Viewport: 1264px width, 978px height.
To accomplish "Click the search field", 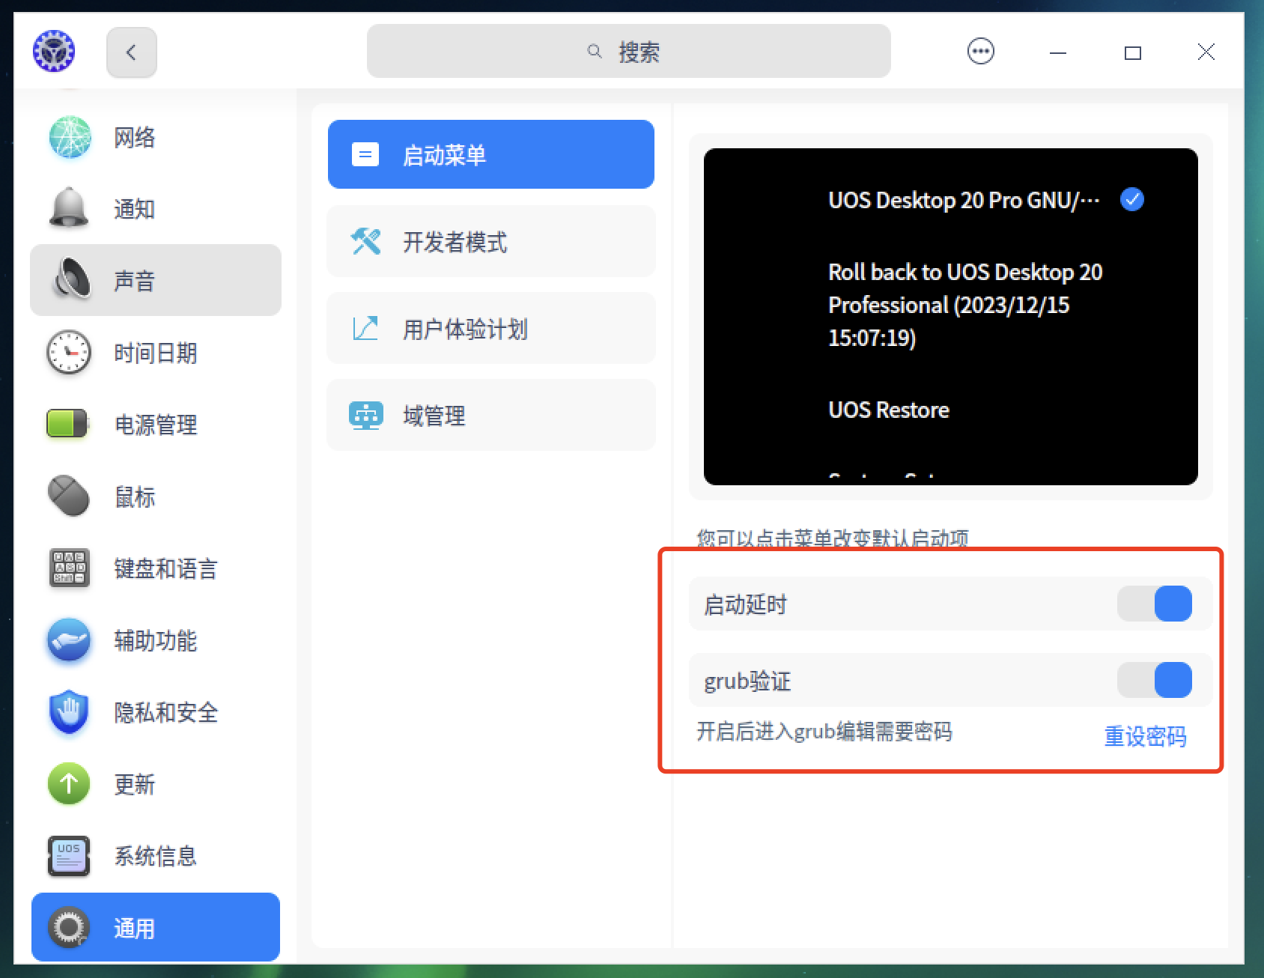I will click(628, 51).
